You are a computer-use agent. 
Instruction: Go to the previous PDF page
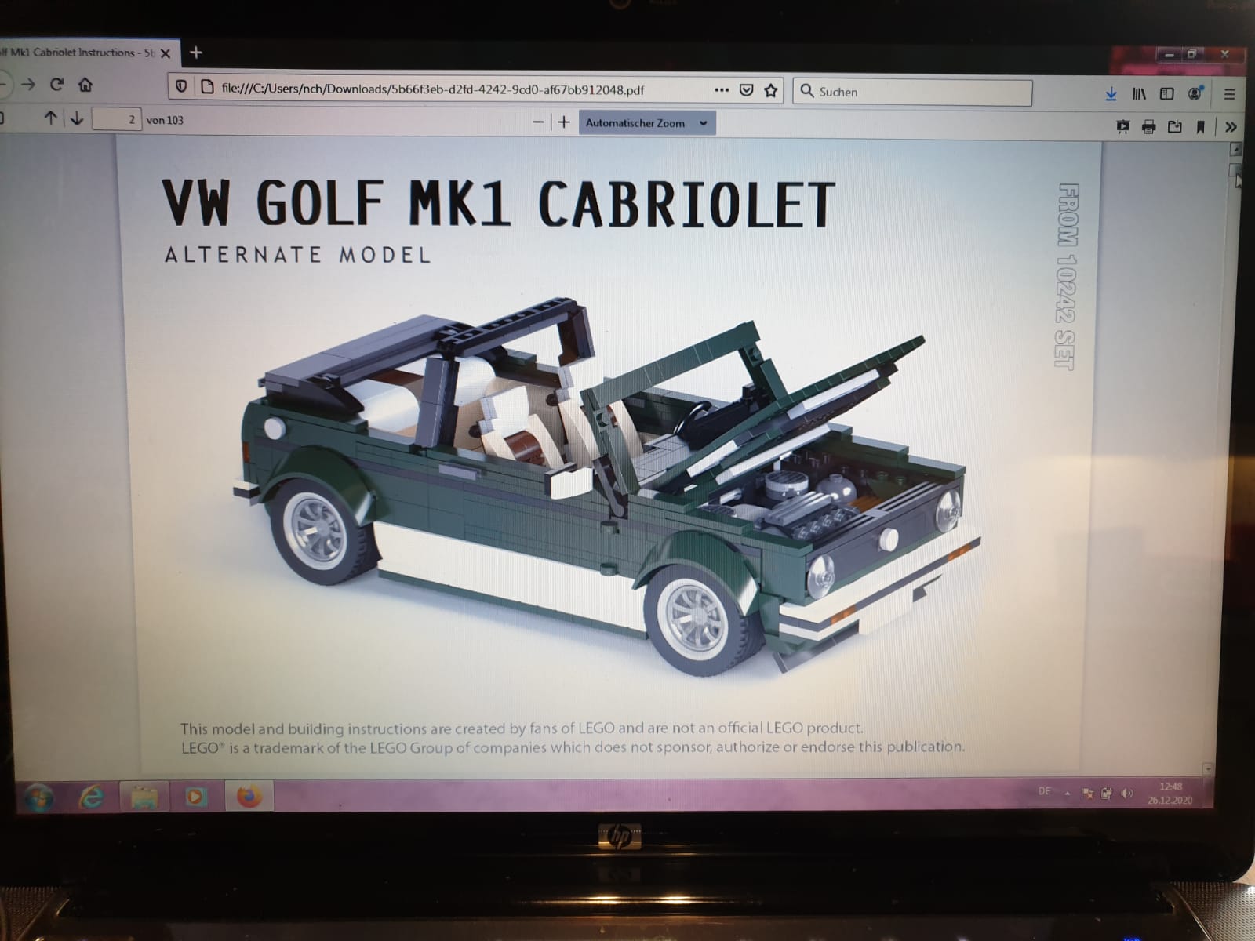50,118
